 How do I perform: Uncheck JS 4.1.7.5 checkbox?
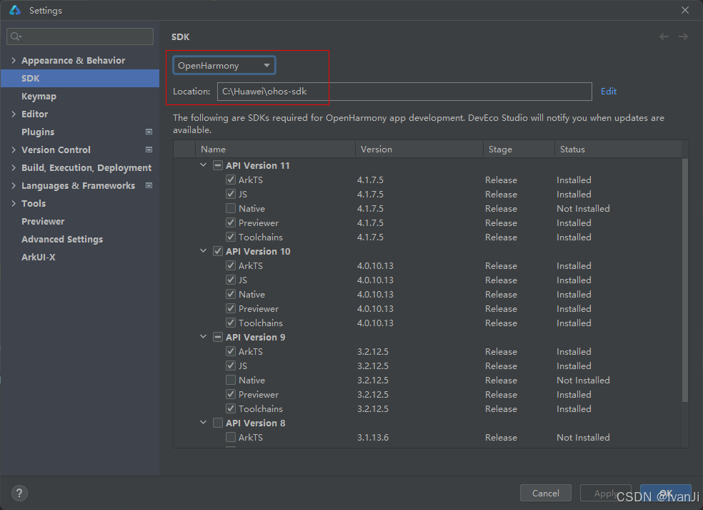pyautogui.click(x=231, y=195)
